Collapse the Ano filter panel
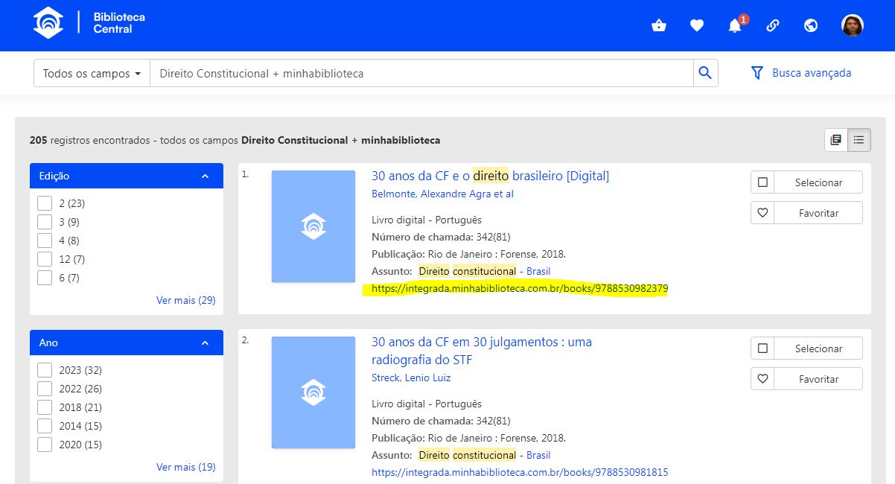This screenshot has width=895, height=484. (206, 343)
